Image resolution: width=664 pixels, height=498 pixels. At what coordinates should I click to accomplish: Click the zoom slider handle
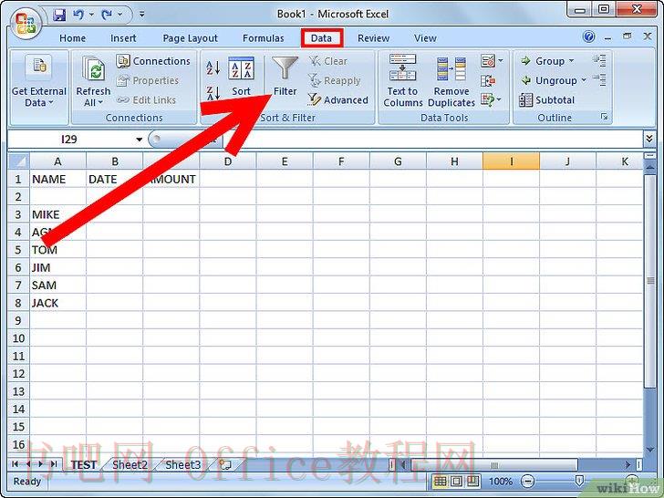[579, 481]
